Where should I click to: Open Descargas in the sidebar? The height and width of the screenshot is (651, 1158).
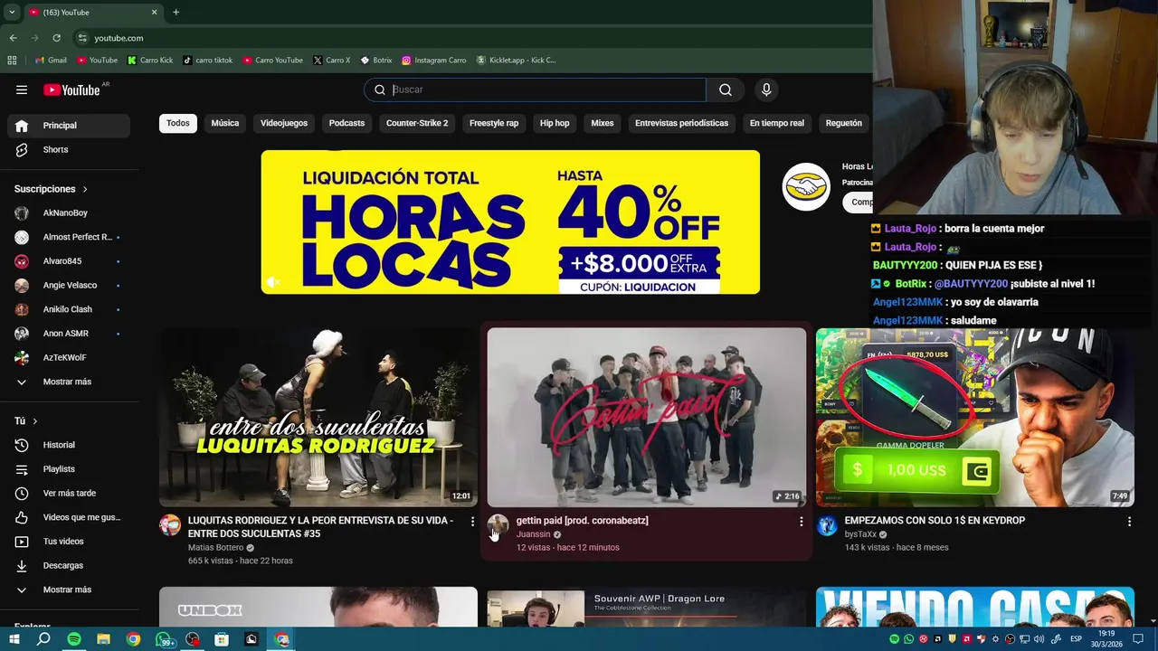click(69, 565)
